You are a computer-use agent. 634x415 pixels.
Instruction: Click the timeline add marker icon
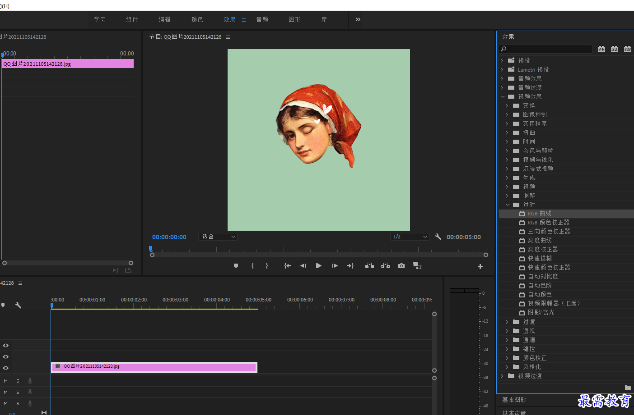click(x=3, y=305)
